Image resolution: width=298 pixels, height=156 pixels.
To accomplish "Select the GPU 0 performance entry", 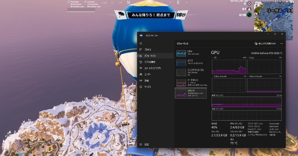I will pos(191,93).
